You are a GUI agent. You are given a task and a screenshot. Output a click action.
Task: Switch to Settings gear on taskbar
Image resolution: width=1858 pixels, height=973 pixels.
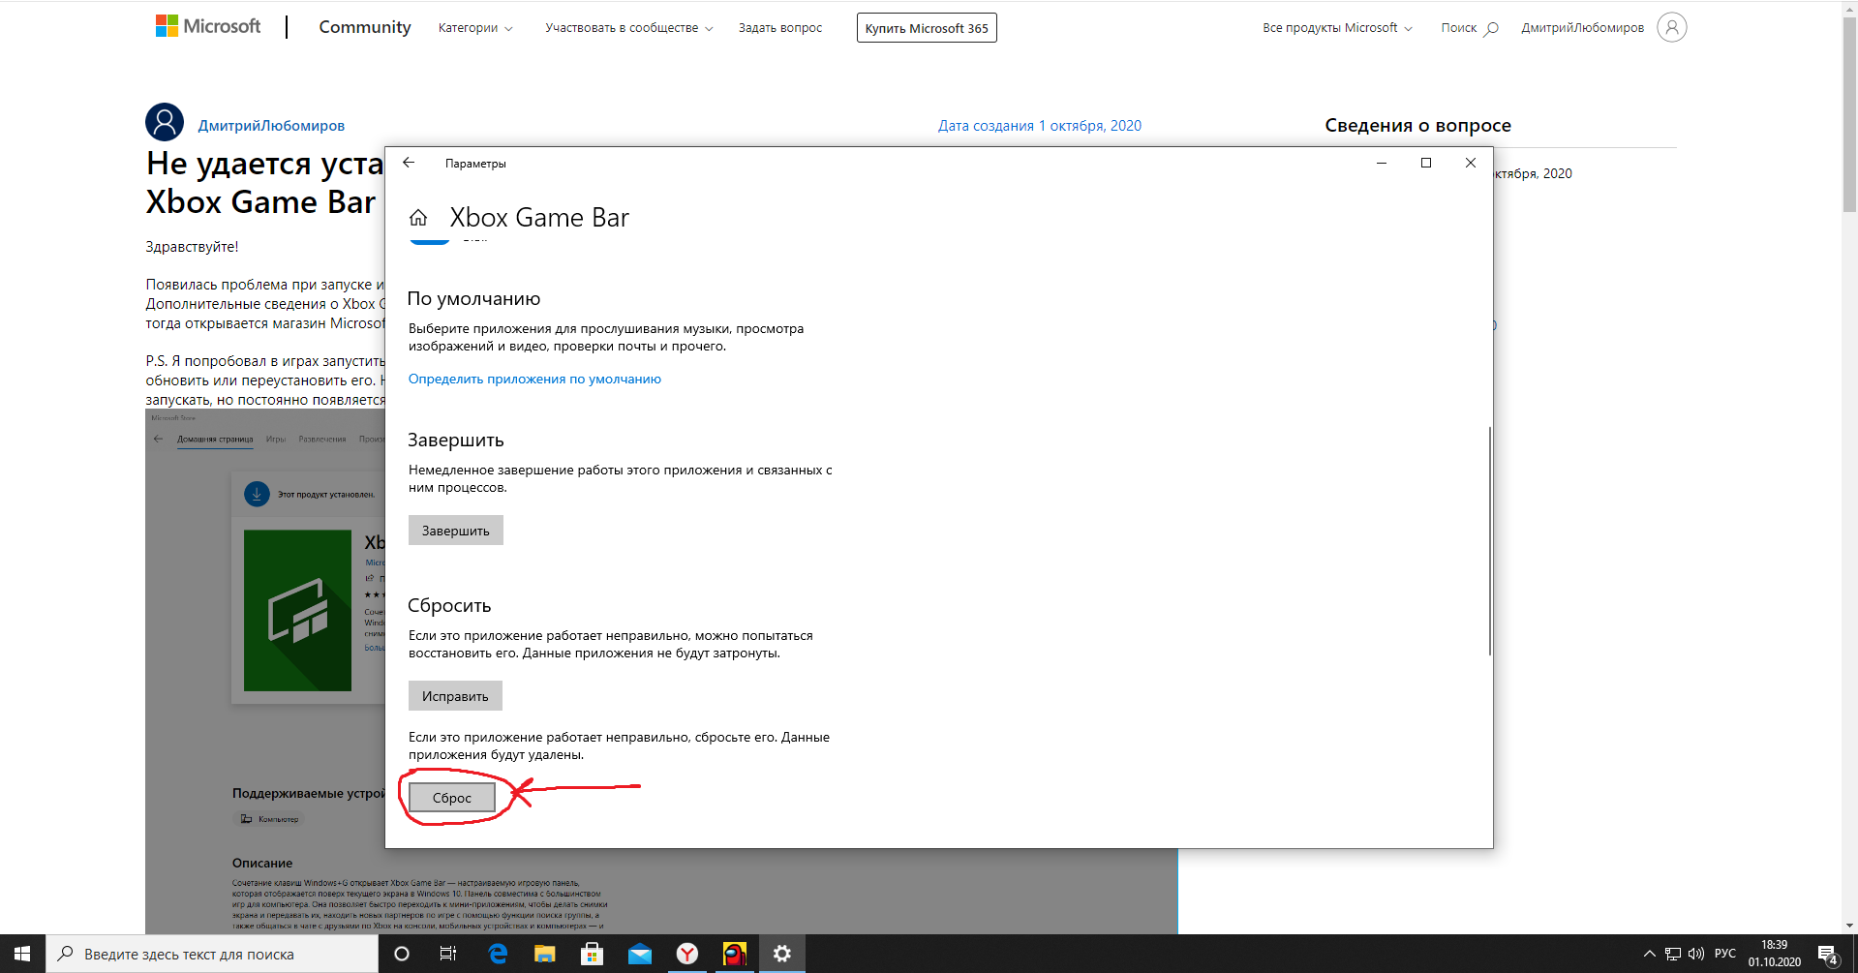coord(782,954)
